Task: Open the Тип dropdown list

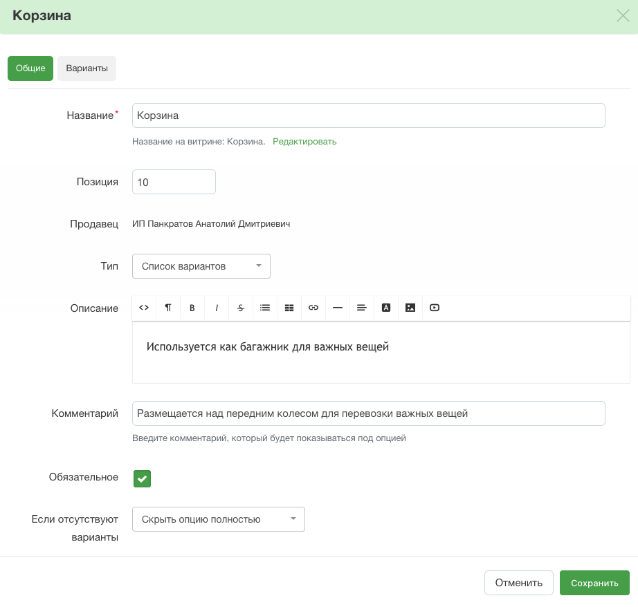Action: point(201,266)
